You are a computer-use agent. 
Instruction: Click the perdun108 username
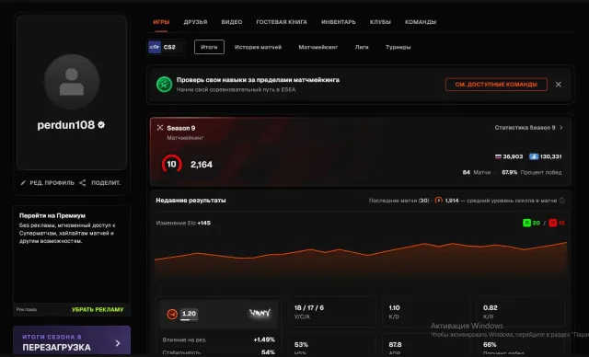65,125
